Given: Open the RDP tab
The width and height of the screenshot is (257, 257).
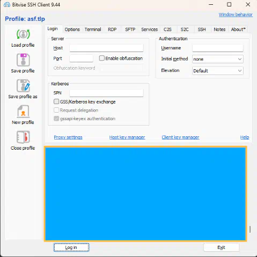Looking at the screenshot, I should [112, 30].
